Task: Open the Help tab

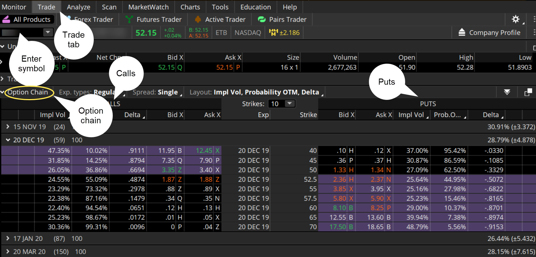Action: [290, 7]
